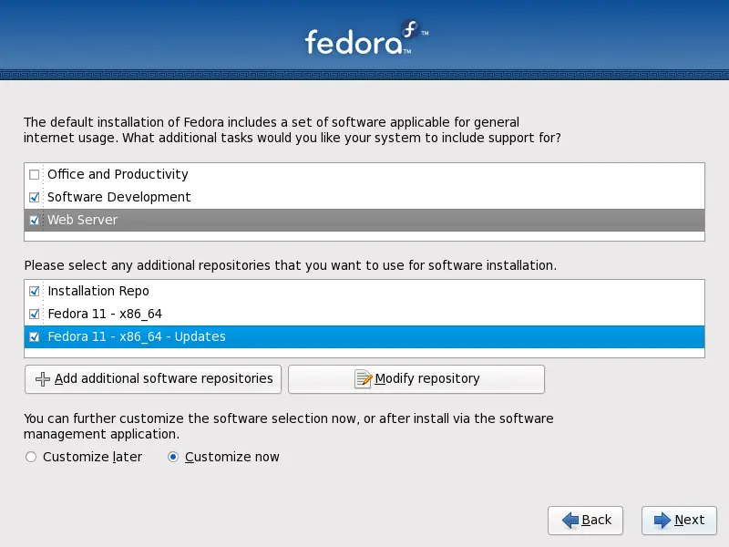This screenshot has height=547, width=729.
Task: Uncheck the Software Development checkbox
Action: (x=34, y=197)
